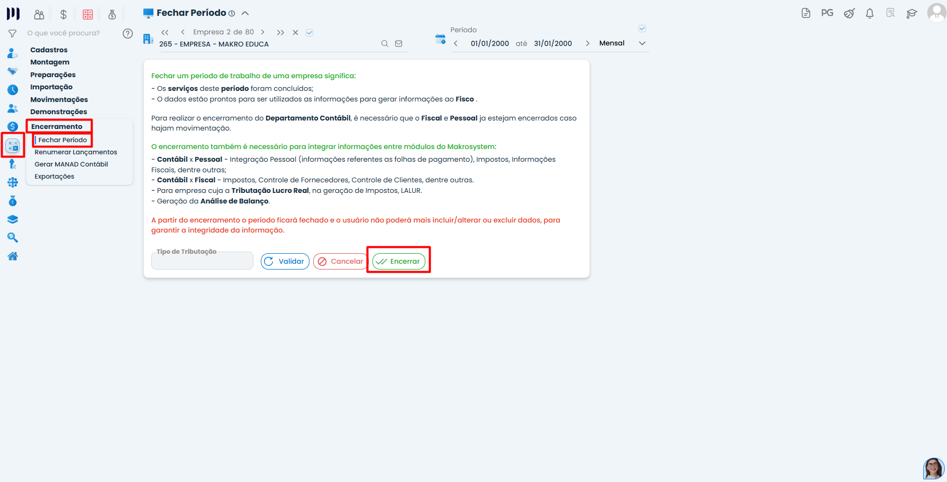This screenshot has height=482, width=947.
Task: Click the Makro logo icon
Action: coord(13,14)
